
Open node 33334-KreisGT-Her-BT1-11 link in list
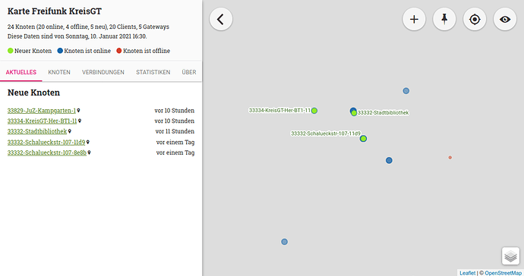click(42, 121)
